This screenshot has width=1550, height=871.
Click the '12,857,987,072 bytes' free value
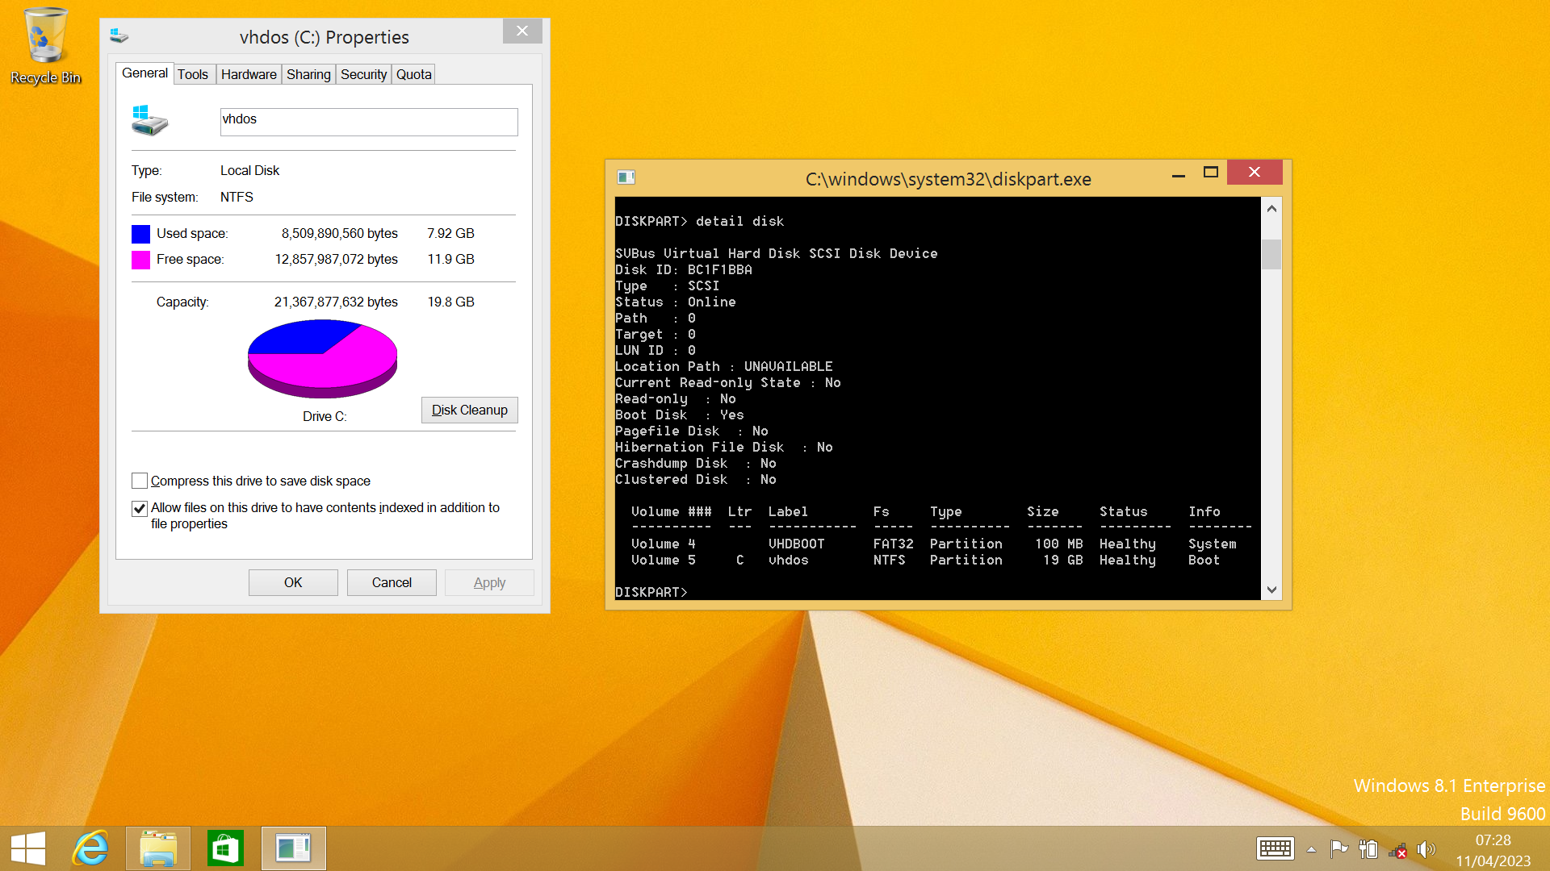point(336,259)
